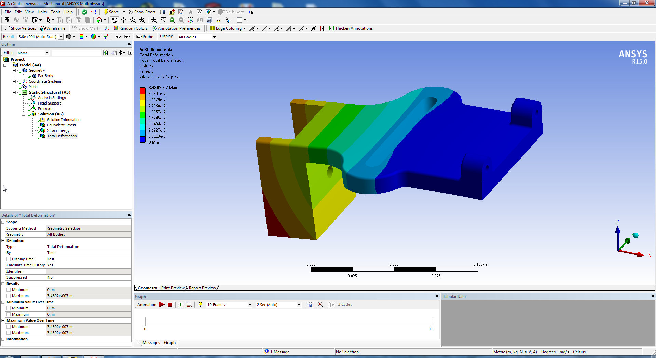Screen dimensions: 656x358
Task: Play the result animation
Action: point(162,305)
